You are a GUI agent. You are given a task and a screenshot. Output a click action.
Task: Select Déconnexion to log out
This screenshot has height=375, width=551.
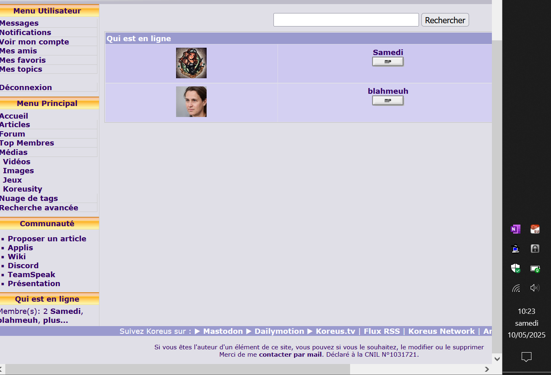pyautogui.click(x=26, y=88)
